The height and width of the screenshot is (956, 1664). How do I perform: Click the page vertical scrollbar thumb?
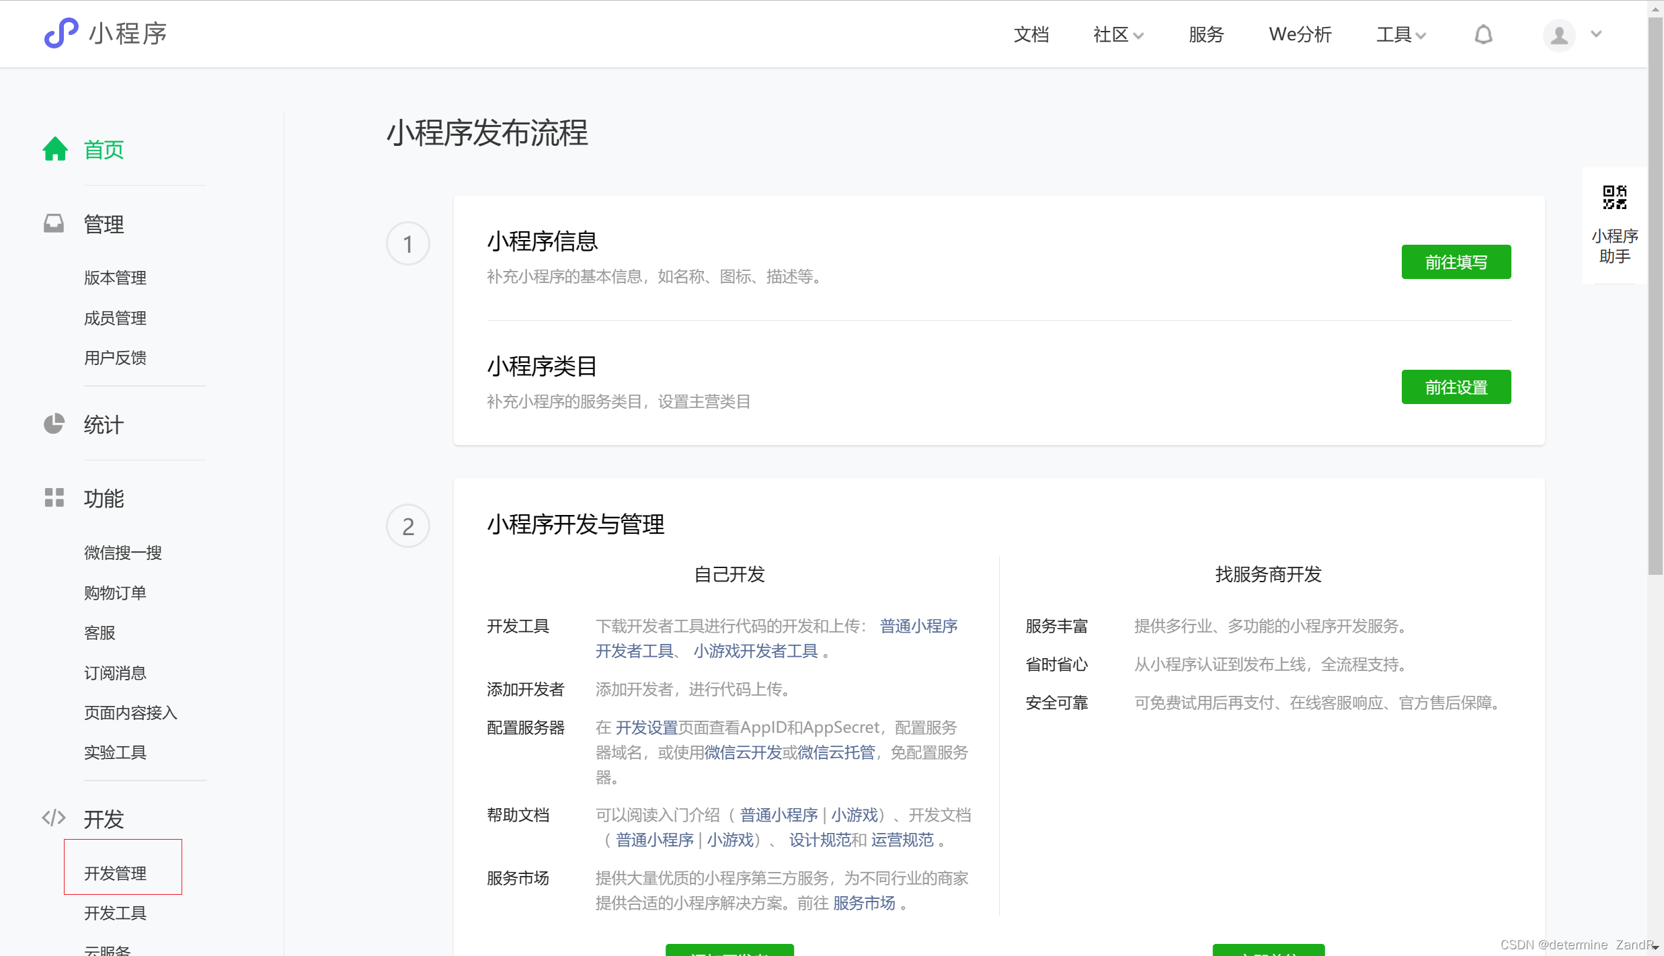1655,296
